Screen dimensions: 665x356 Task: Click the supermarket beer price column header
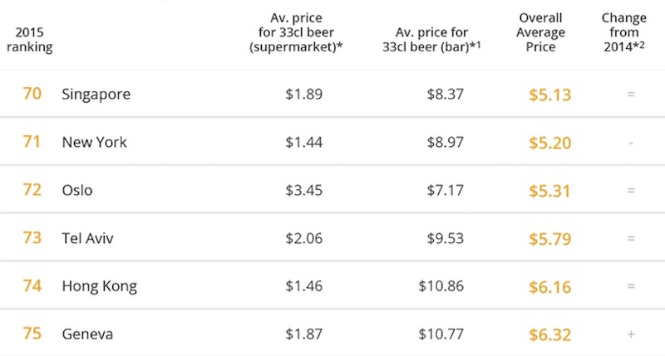(x=296, y=32)
